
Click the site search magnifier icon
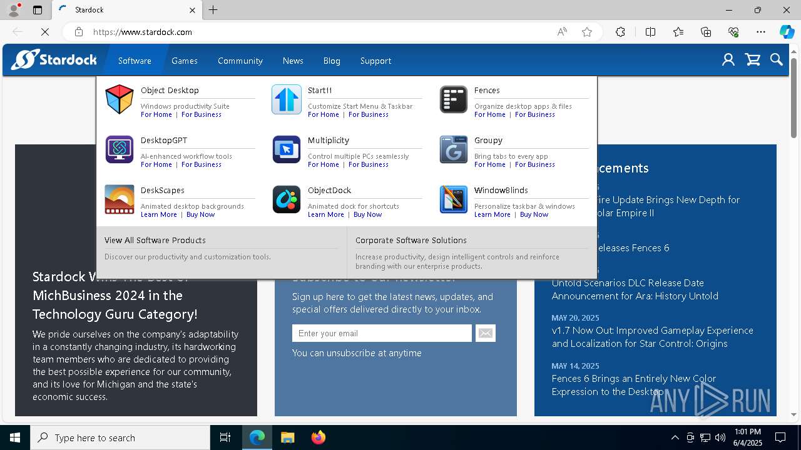tap(777, 60)
